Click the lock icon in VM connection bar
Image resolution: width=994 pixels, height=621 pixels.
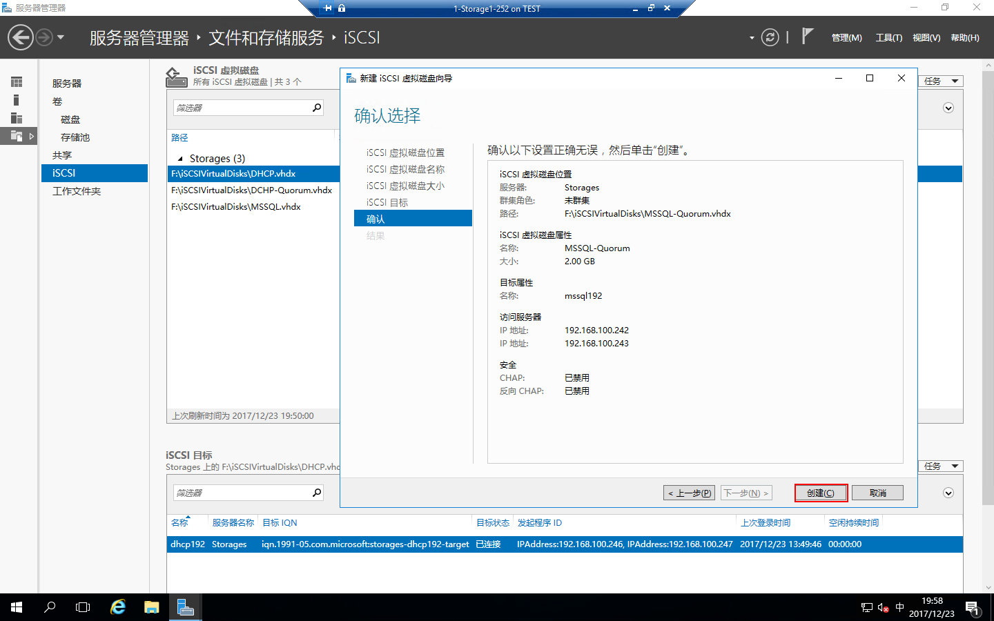tap(342, 8)
